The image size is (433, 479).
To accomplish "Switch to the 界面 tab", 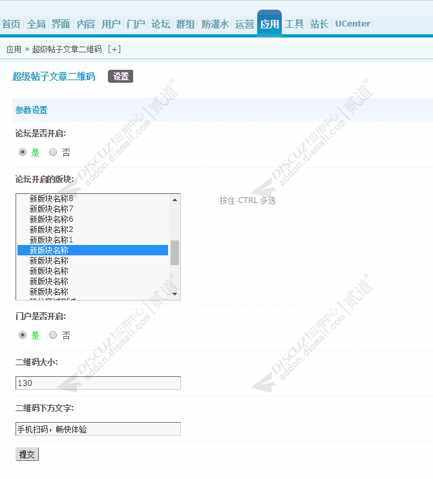I will (x=61, y=24).
